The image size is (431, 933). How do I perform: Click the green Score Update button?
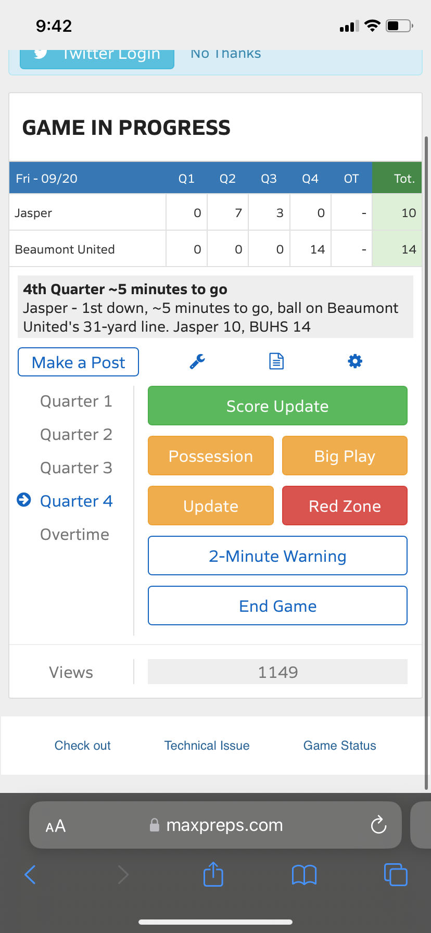tap(277, 406)
